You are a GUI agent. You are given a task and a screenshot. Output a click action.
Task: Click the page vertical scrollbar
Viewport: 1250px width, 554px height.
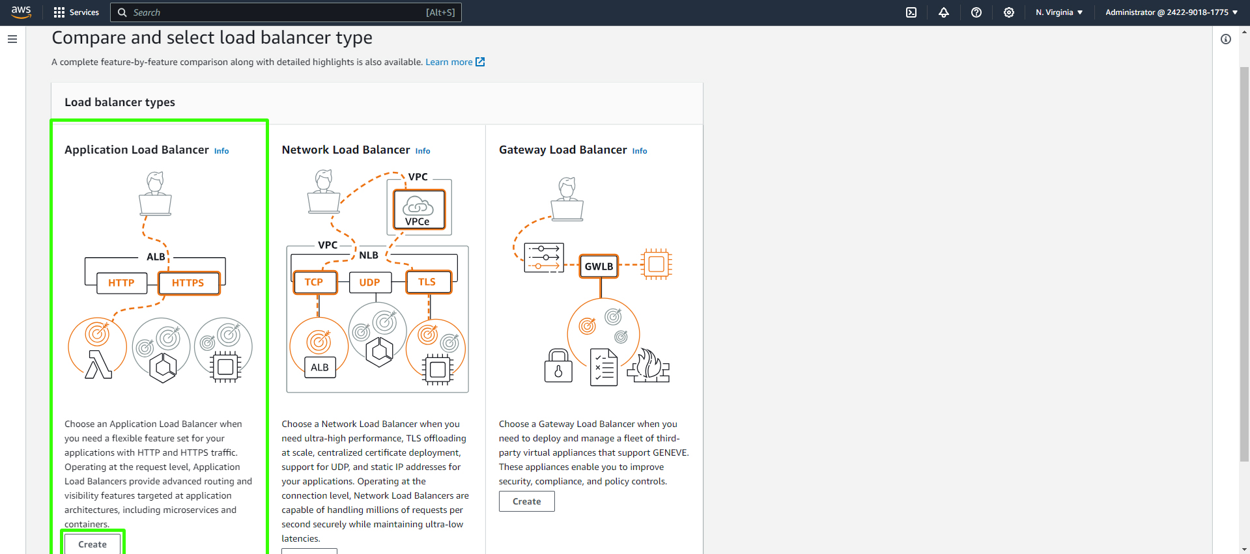[1244, 264]
